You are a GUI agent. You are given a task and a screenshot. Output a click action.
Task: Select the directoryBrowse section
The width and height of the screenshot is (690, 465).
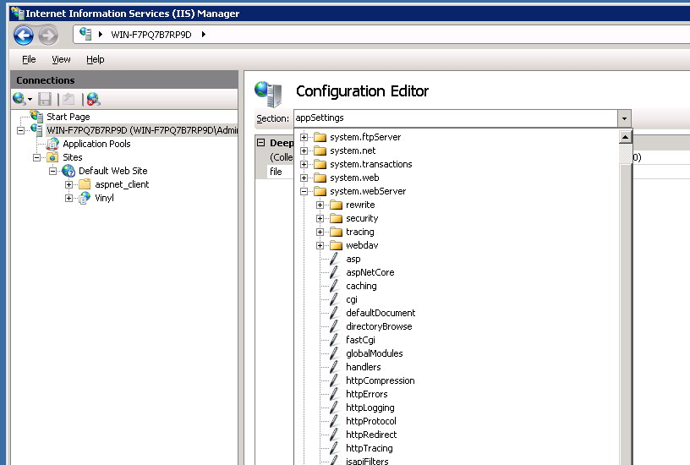click(379, 326)
